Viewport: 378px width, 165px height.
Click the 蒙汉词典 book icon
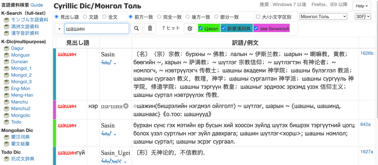click(x=7, y=137)
